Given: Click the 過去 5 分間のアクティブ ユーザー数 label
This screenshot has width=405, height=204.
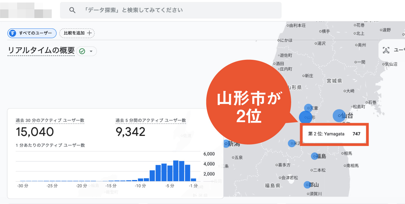Looking at the screenshot, I should [151, 120].
